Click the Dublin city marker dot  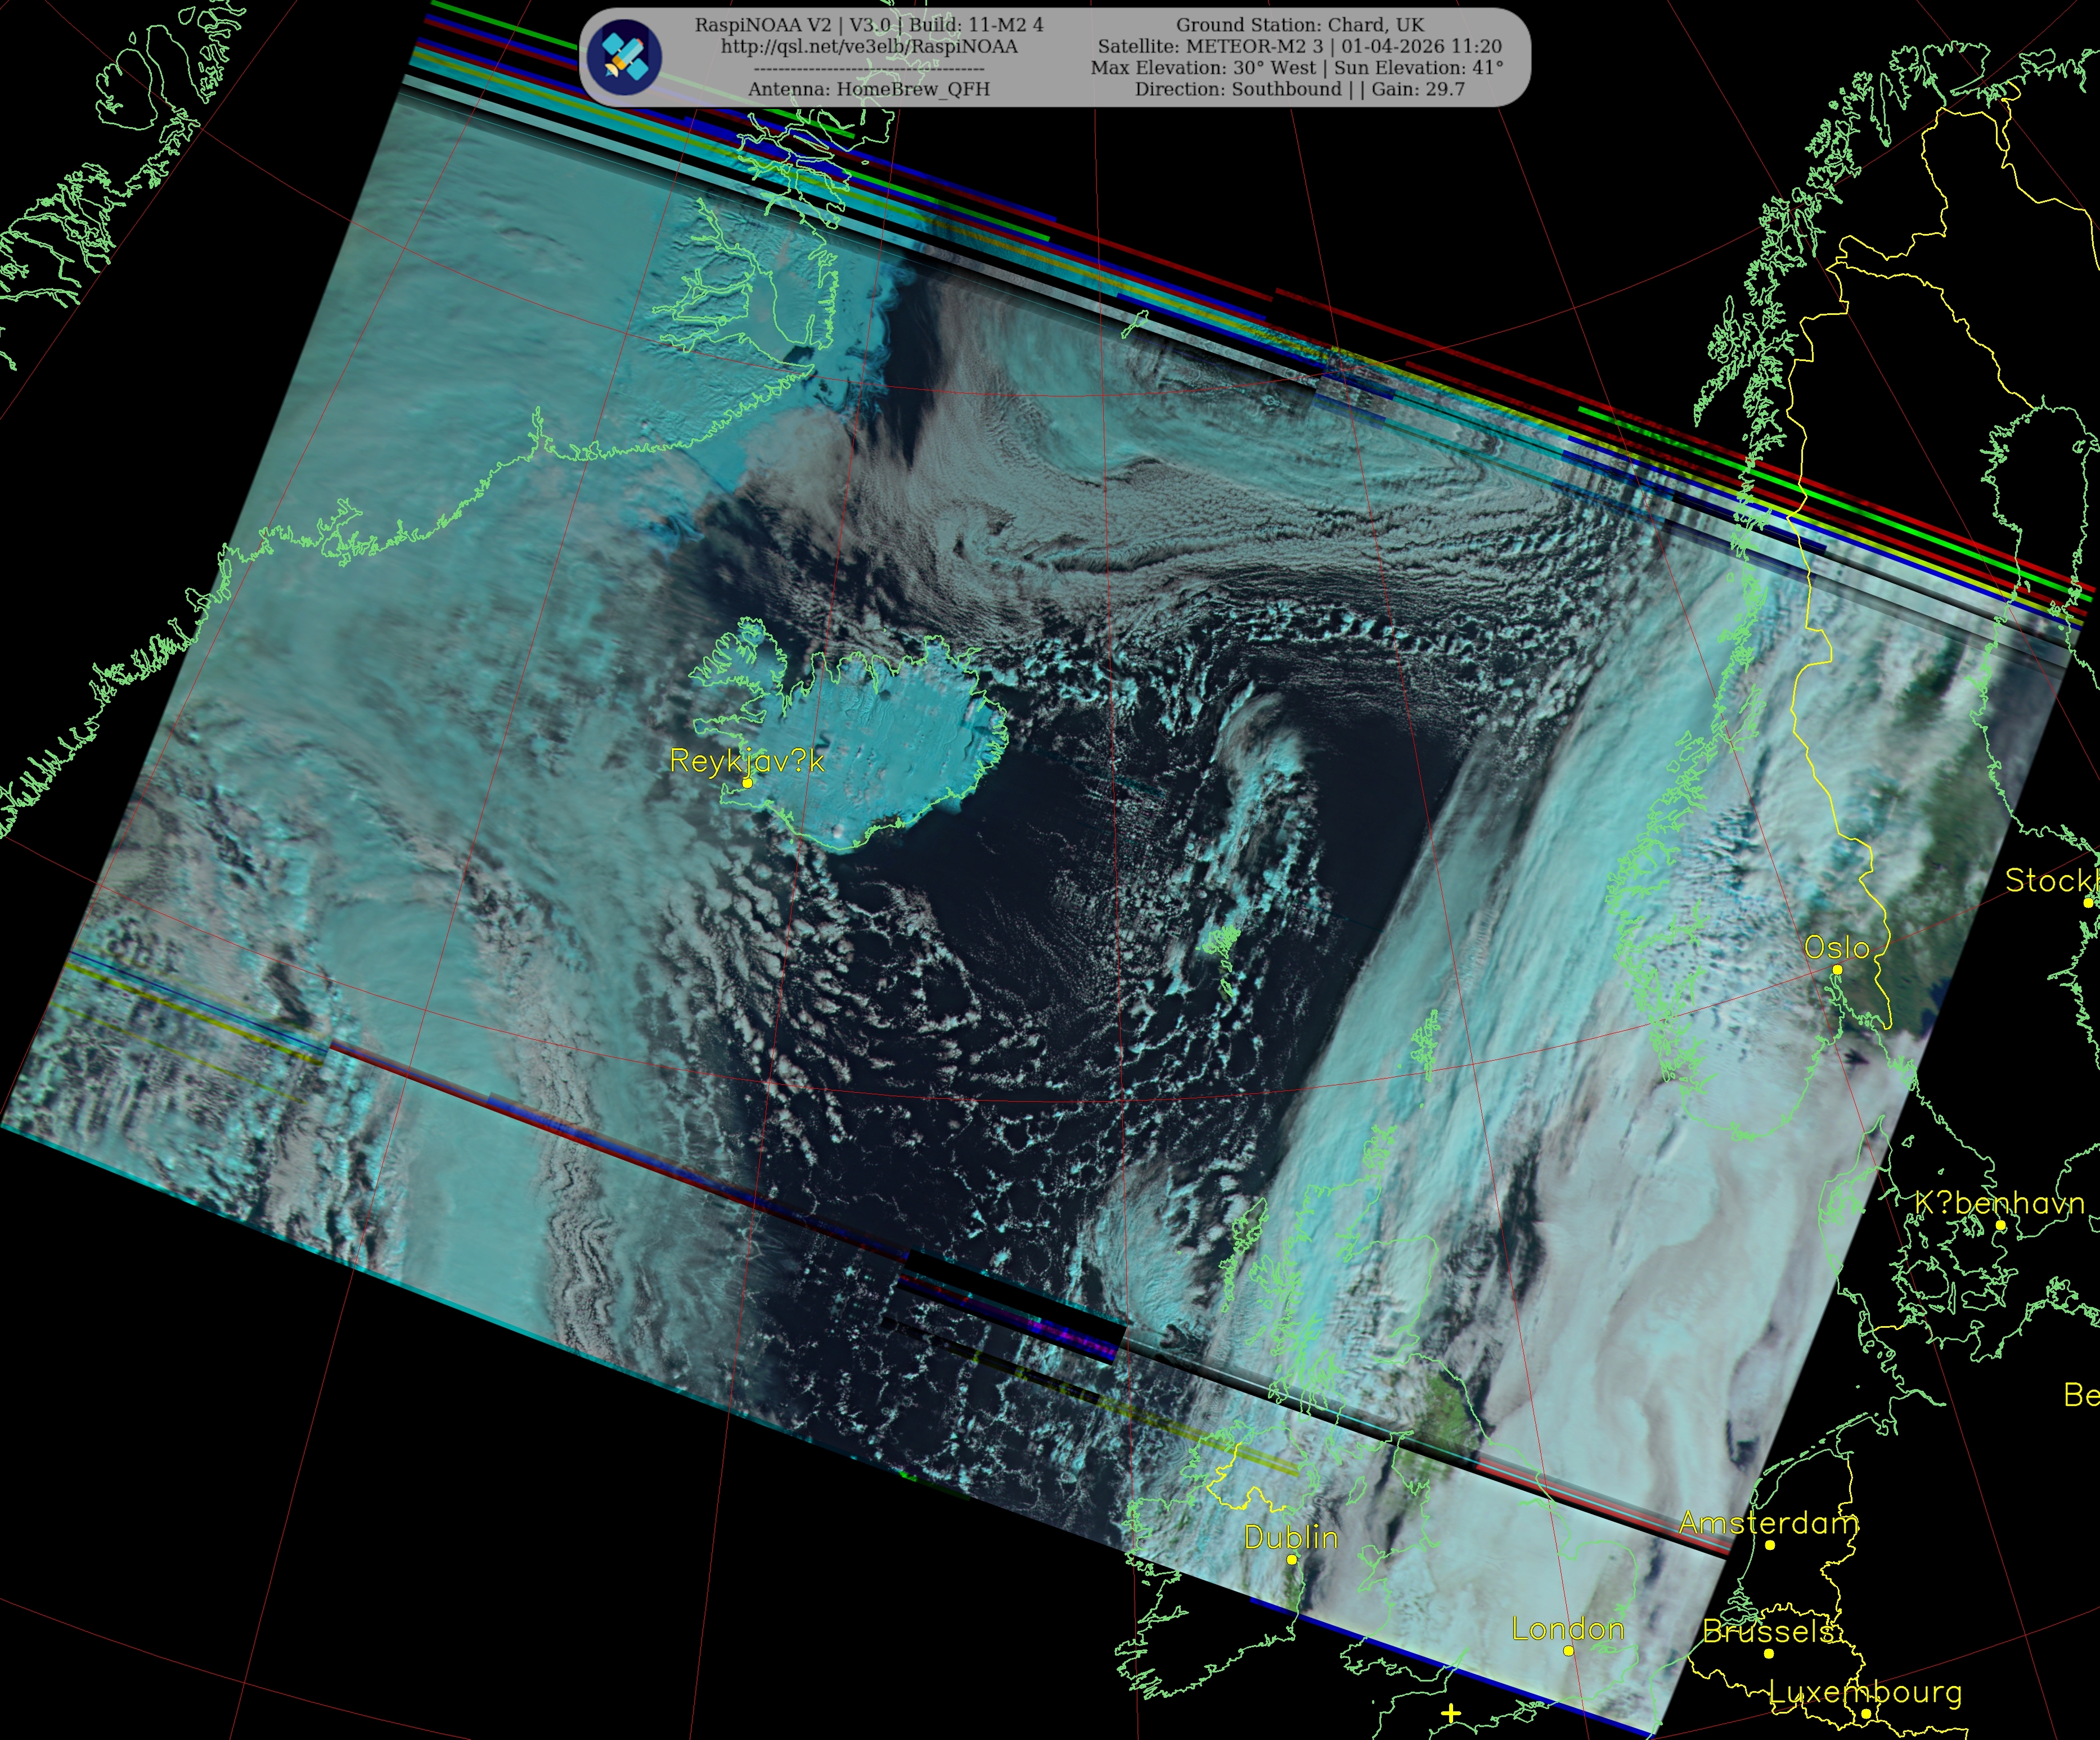[1291, 1559]
